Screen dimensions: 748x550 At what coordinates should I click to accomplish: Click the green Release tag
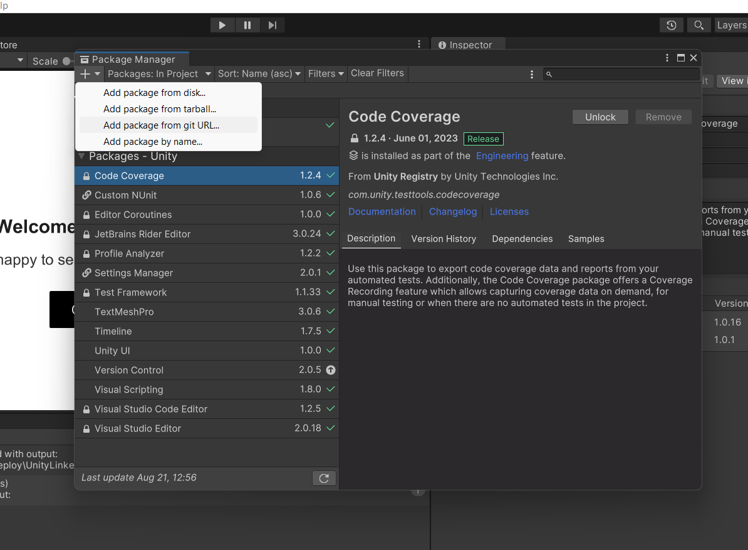pos(483,139)
